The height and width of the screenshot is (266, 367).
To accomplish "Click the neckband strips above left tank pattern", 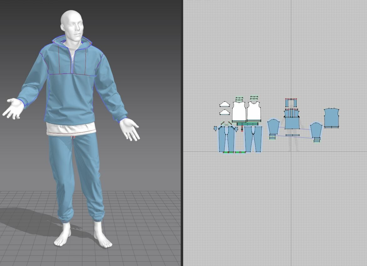I will (x=239, y=99).
